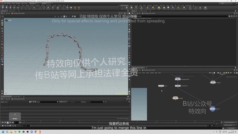The height and width of the screenshot is (134, 238).
Task: Open Windows taskbar search
Action: click(7, 132)
